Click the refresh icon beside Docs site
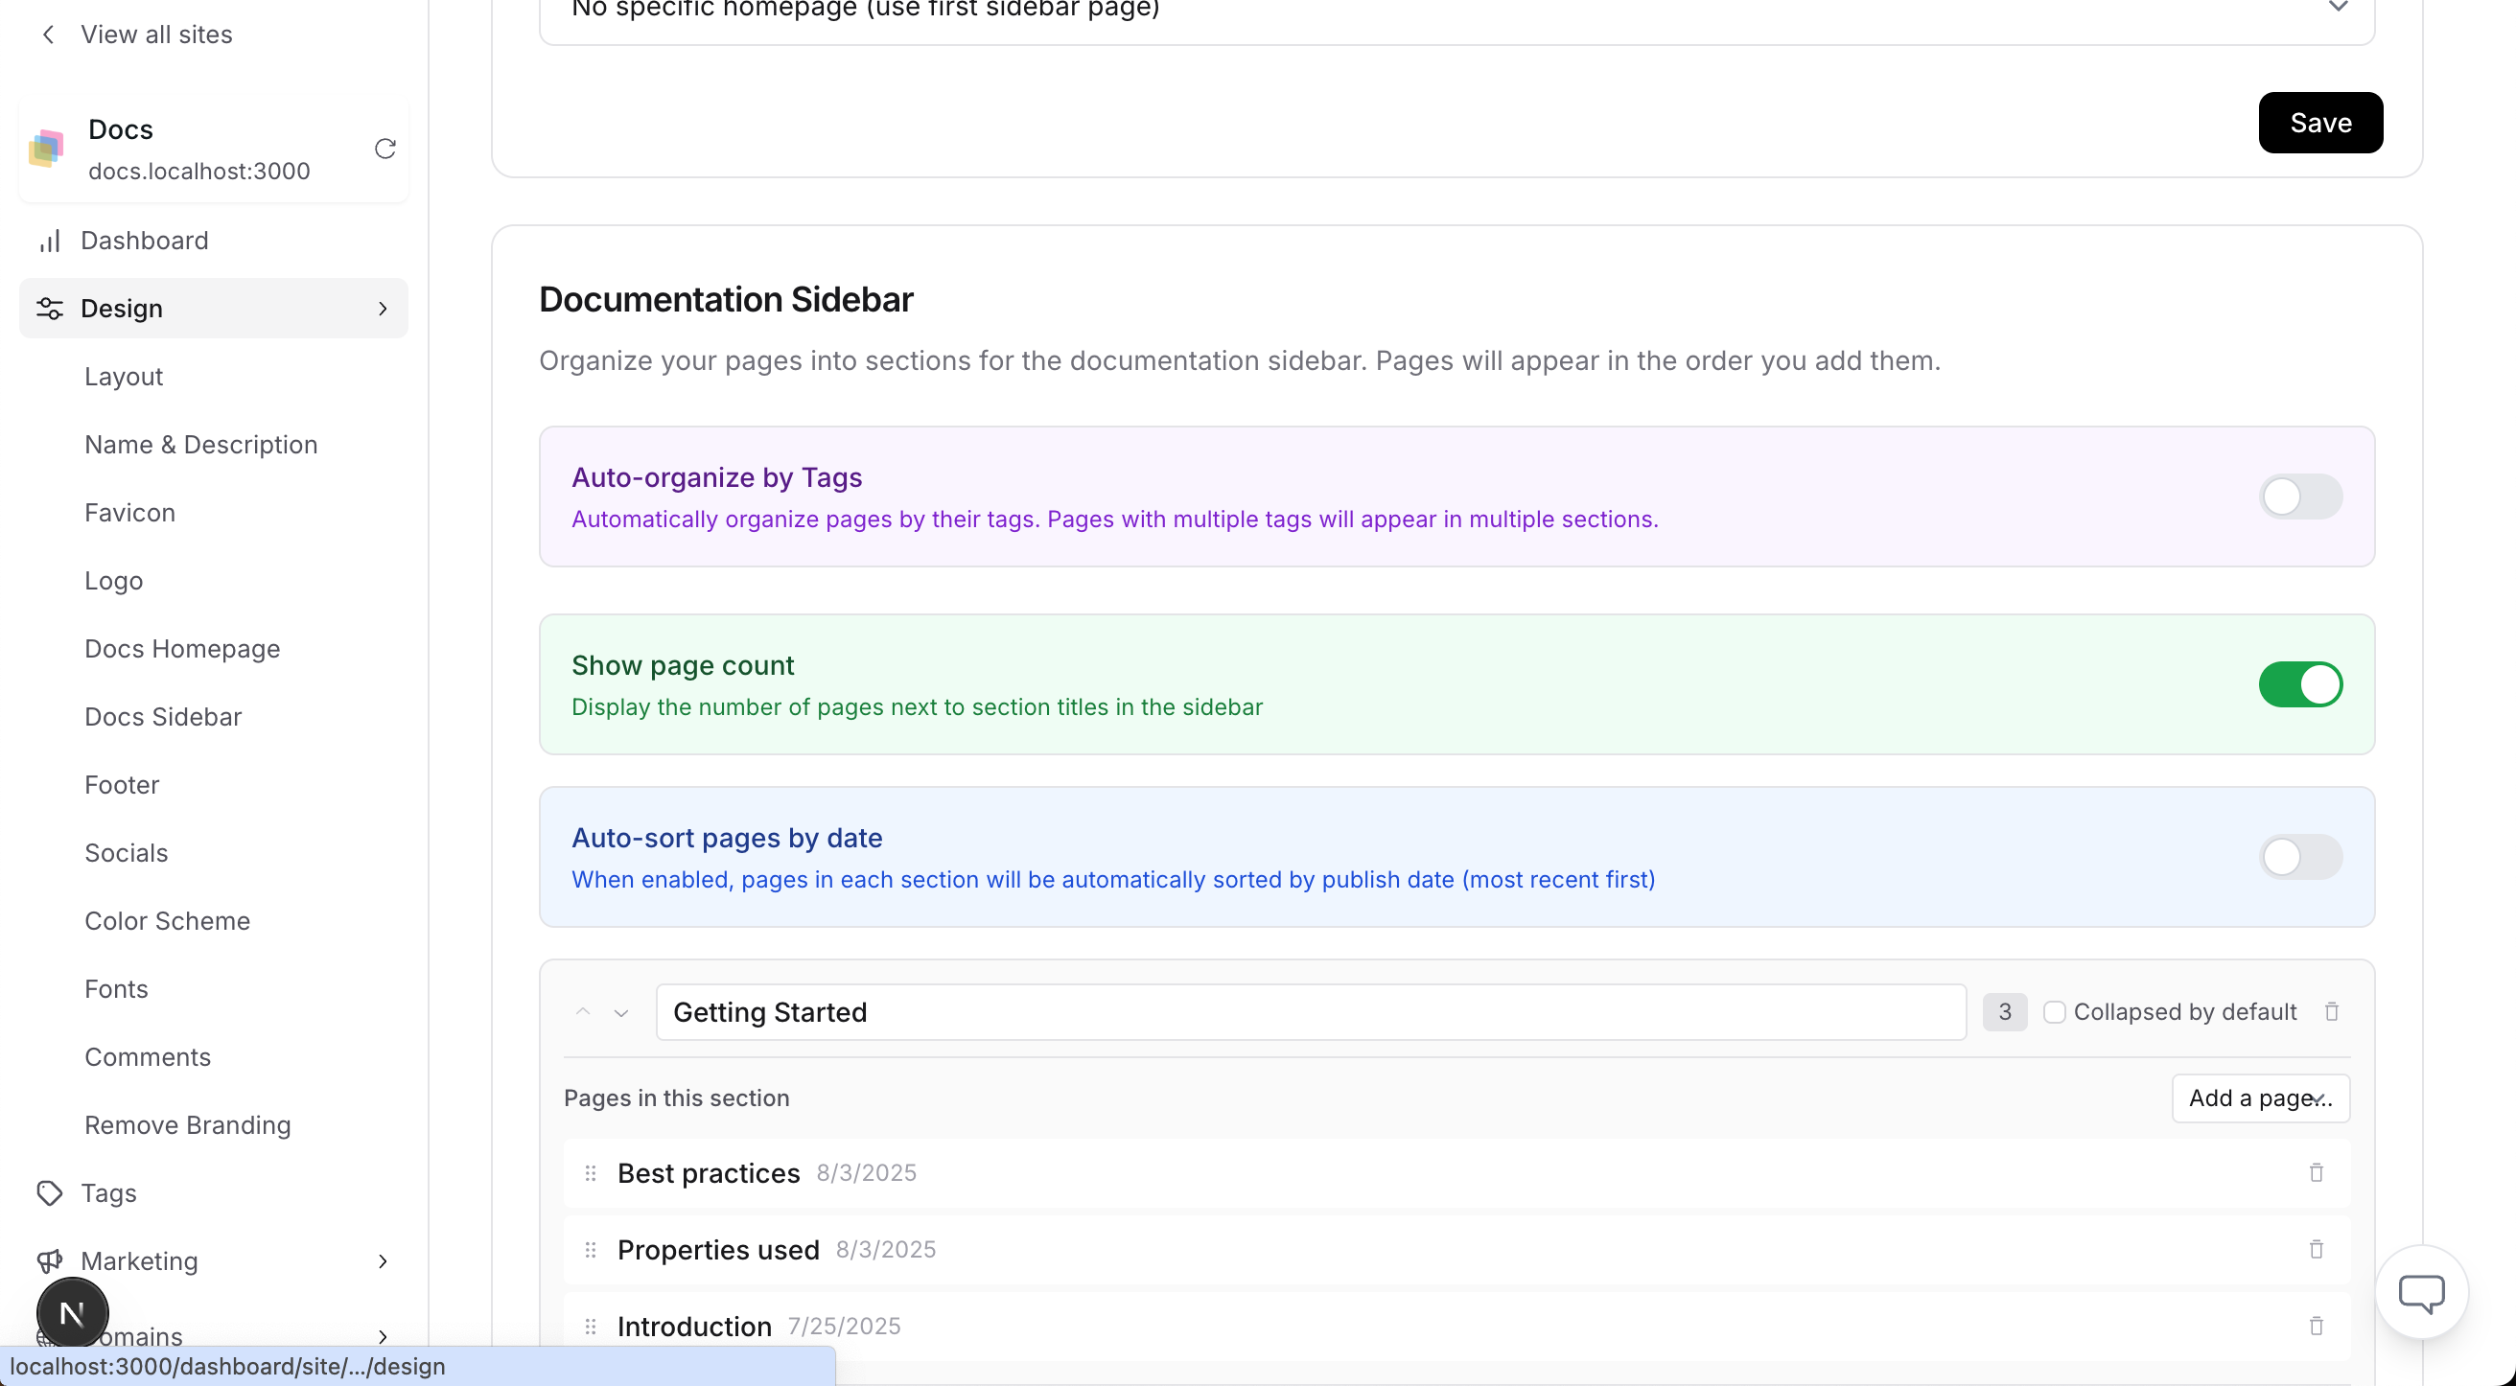Screen dimensions: 2516x1386 (384, 149)
